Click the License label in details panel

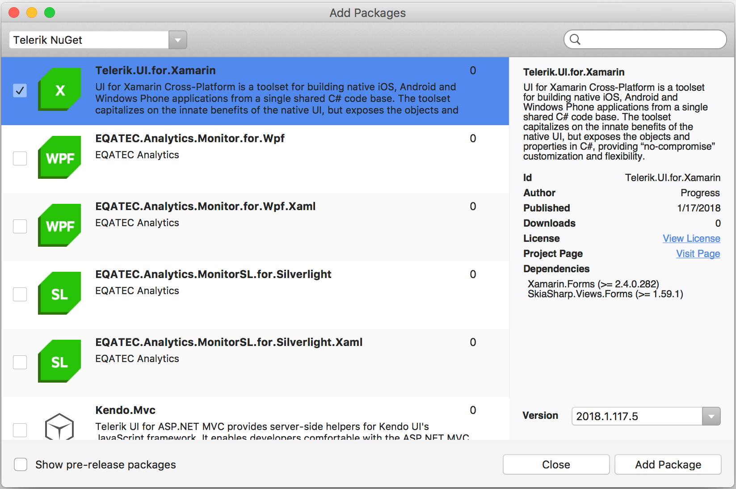pos(541,239)
